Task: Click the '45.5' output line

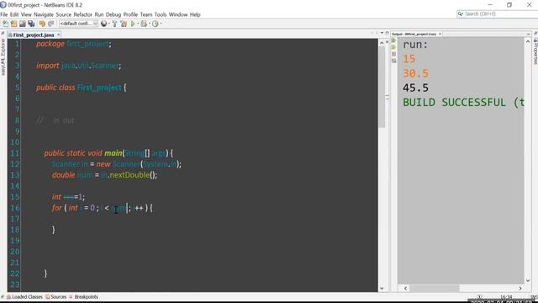Action: point(415,88)
